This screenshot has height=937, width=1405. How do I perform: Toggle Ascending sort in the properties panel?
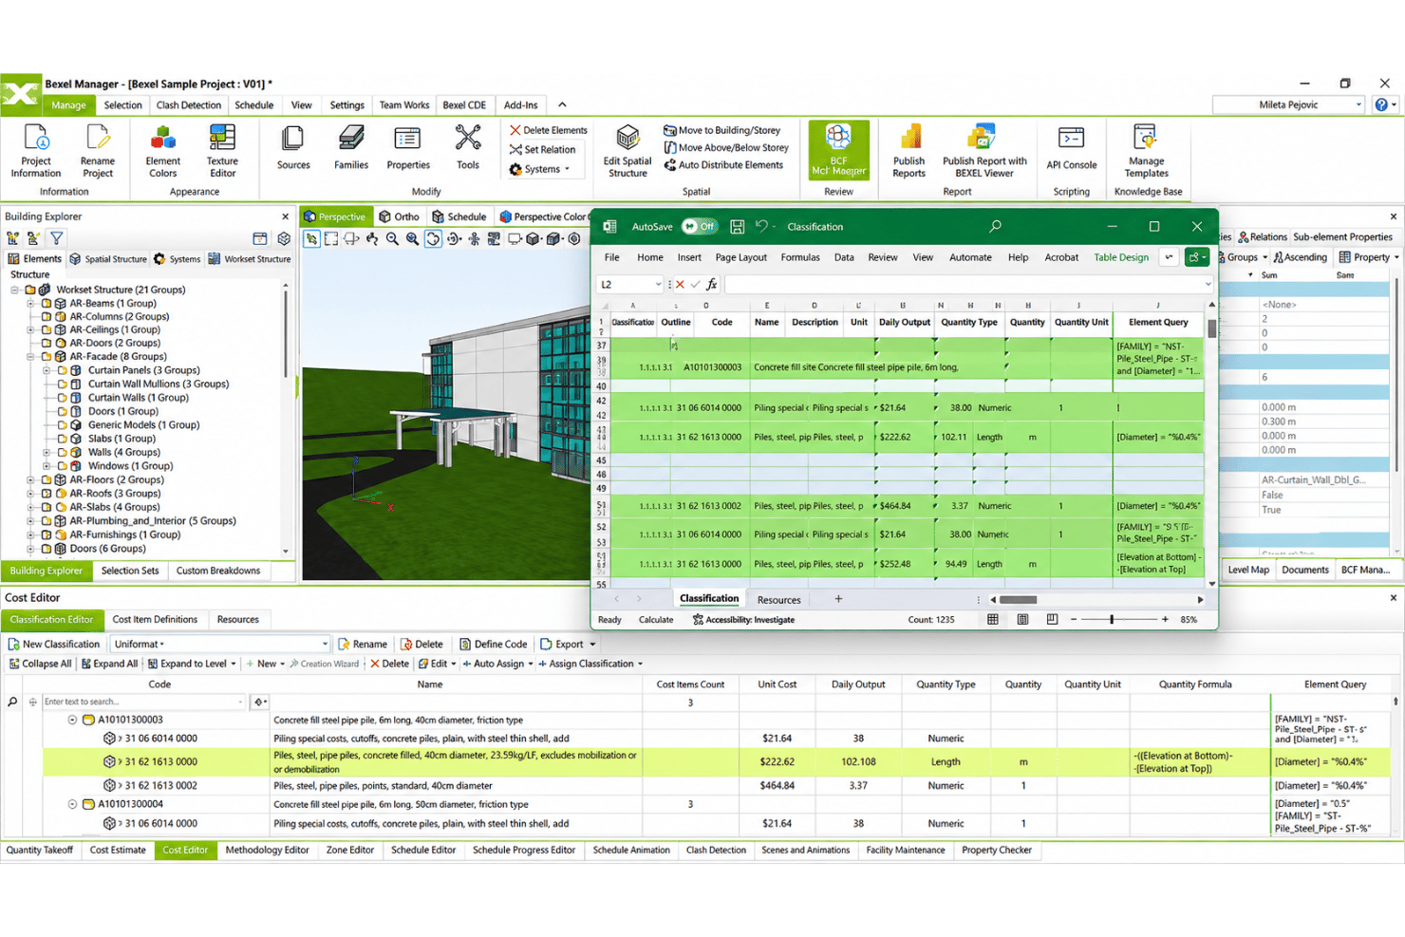tap(1300, 257)
